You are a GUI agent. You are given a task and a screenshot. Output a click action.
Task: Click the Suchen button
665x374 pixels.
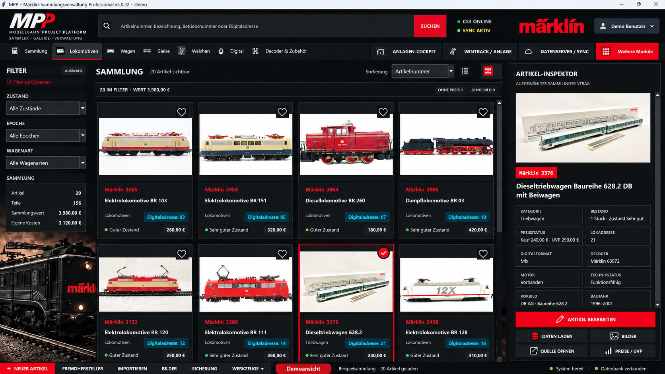pyautogui.click(x=430, y=26)
